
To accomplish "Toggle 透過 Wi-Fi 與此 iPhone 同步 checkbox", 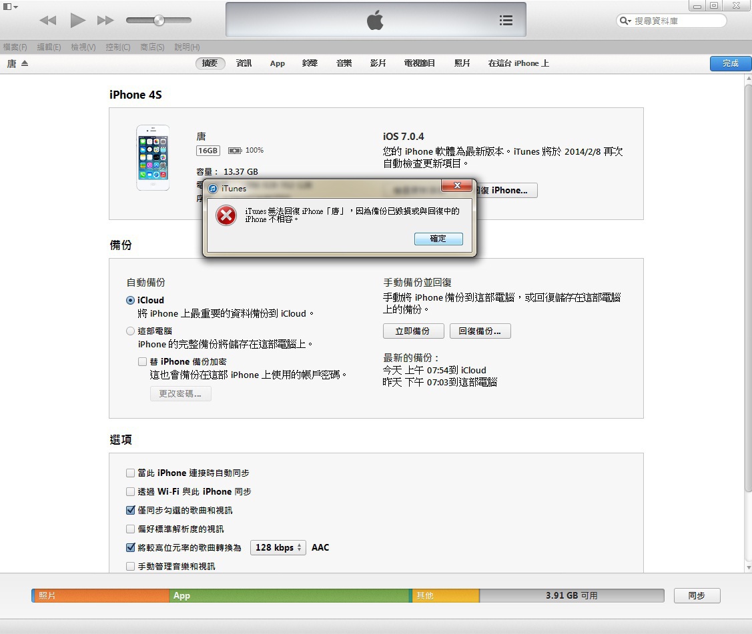I will 131,492.
